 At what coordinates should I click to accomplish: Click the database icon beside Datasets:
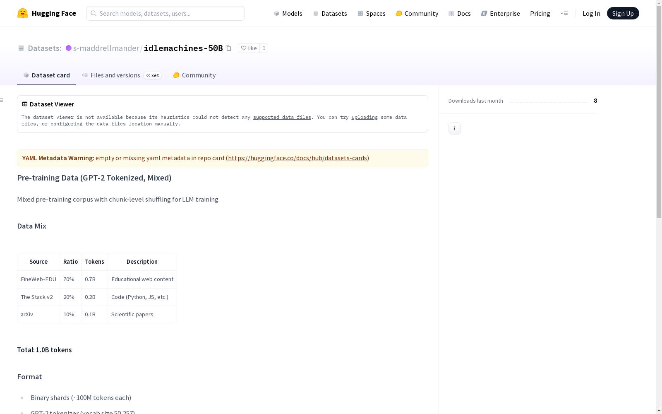pyautogui.click(x=21, y=48)
